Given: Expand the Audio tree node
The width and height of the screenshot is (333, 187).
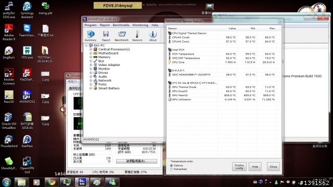Looking at the screenshot, I should (91, 76).
